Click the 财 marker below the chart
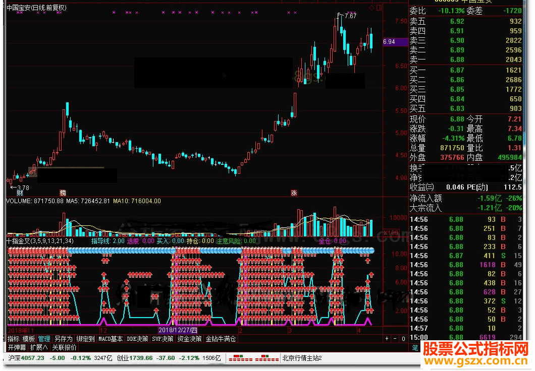The width and height of the screenshot is (535, 371). coord(20,193)
